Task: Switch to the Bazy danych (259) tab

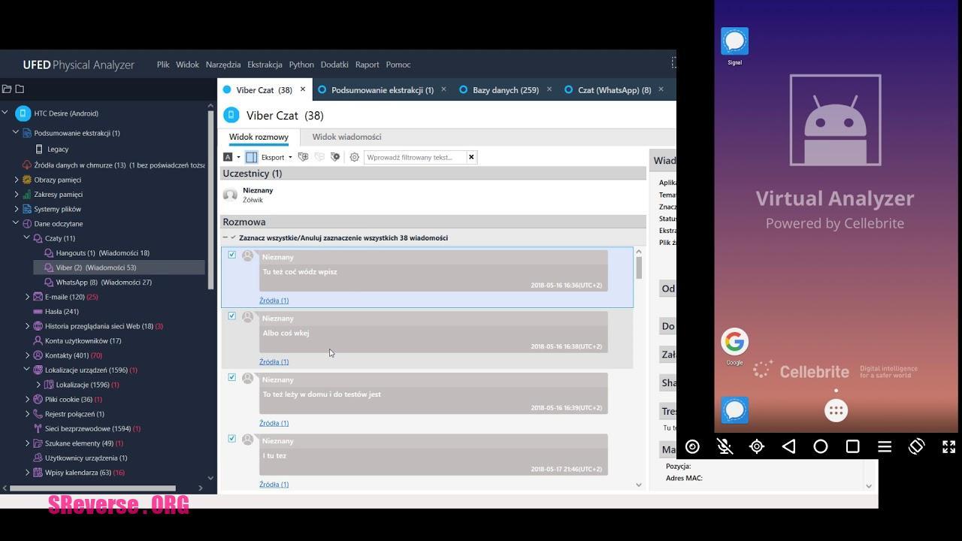Action: 505,89
